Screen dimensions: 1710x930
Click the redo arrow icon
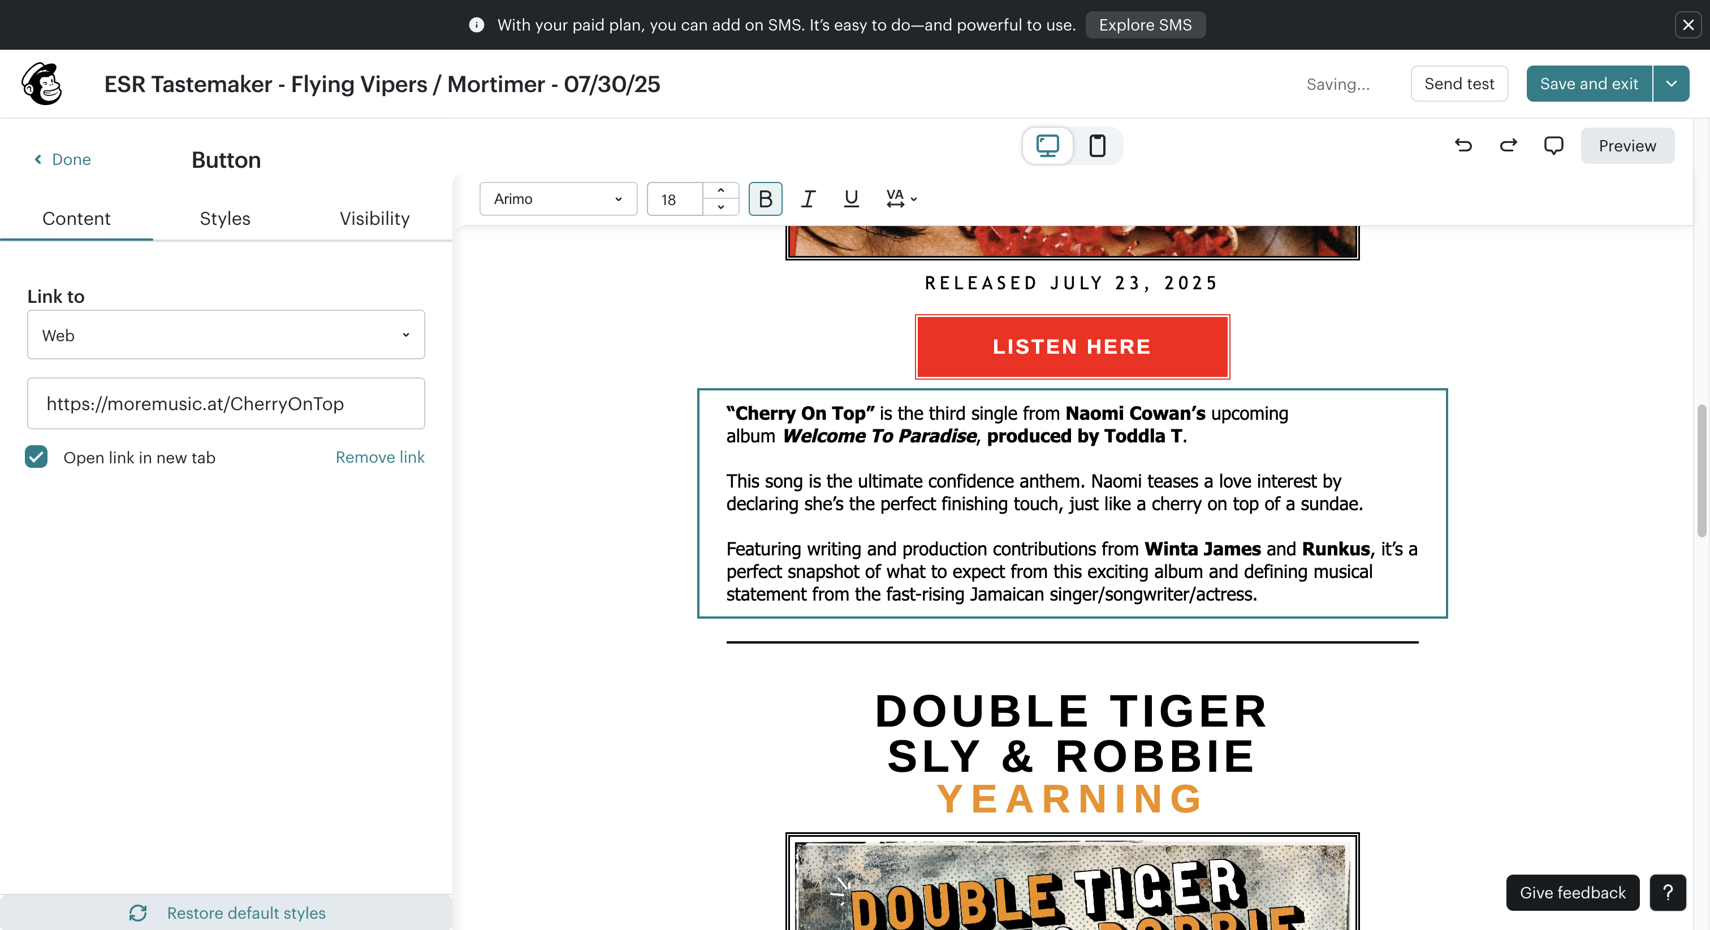point(1508,145)
